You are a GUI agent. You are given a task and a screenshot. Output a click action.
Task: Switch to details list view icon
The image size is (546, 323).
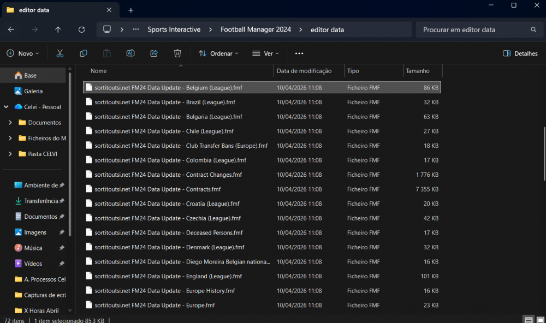(529, 320)
